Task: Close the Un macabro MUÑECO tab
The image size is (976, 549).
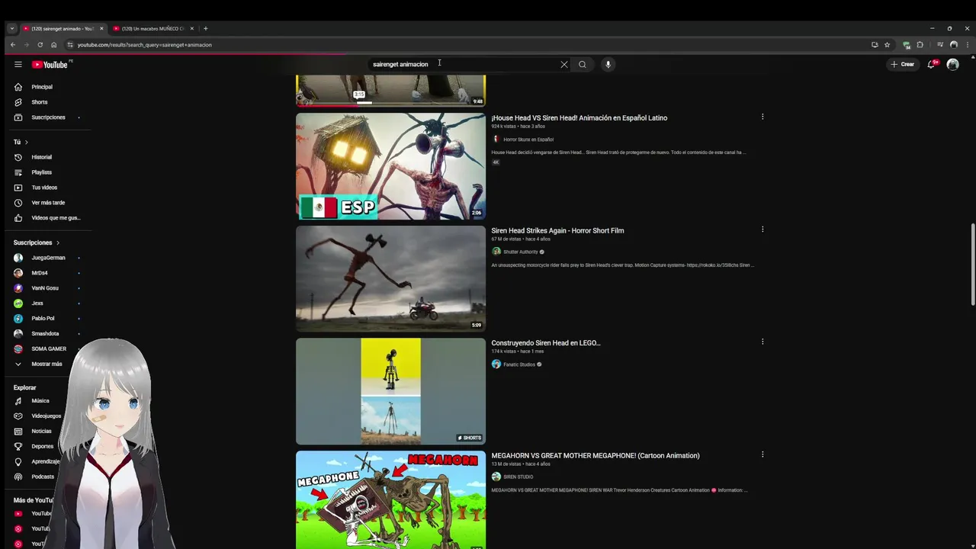Action: pyautogui.click(x=191, y=28)
